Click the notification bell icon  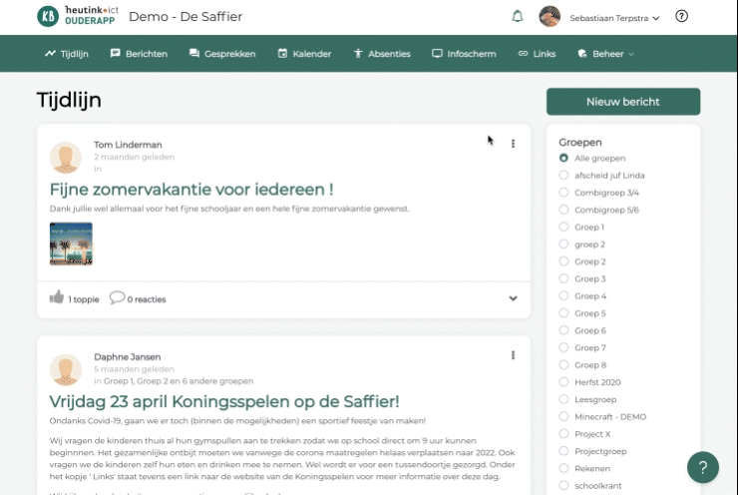click(517, 16)
